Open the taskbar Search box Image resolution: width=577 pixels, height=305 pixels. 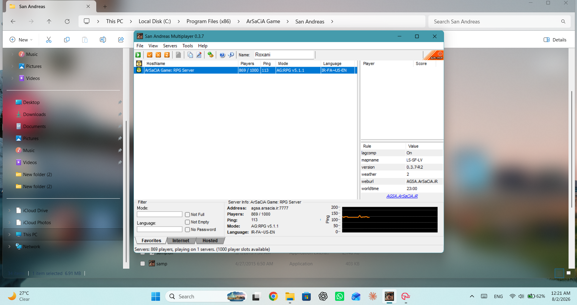[206, 297]
